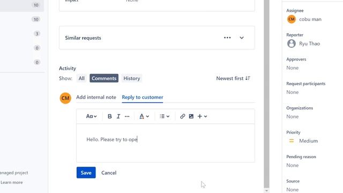Select the Reply to customer tab

pyautogui.click(x=143, y=97)
